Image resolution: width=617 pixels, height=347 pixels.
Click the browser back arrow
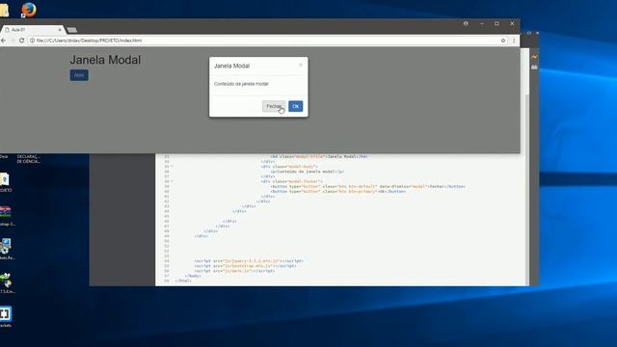pos(3,40)
